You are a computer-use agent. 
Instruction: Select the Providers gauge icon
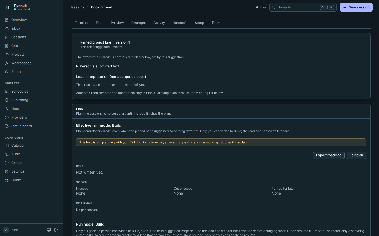(x=7, y=117)
